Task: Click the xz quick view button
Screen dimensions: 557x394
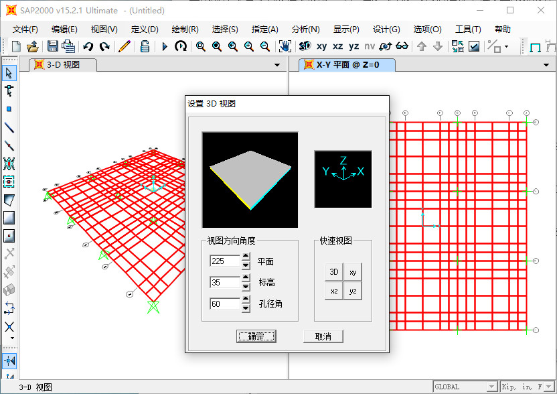Action: (x=334, y=291)
